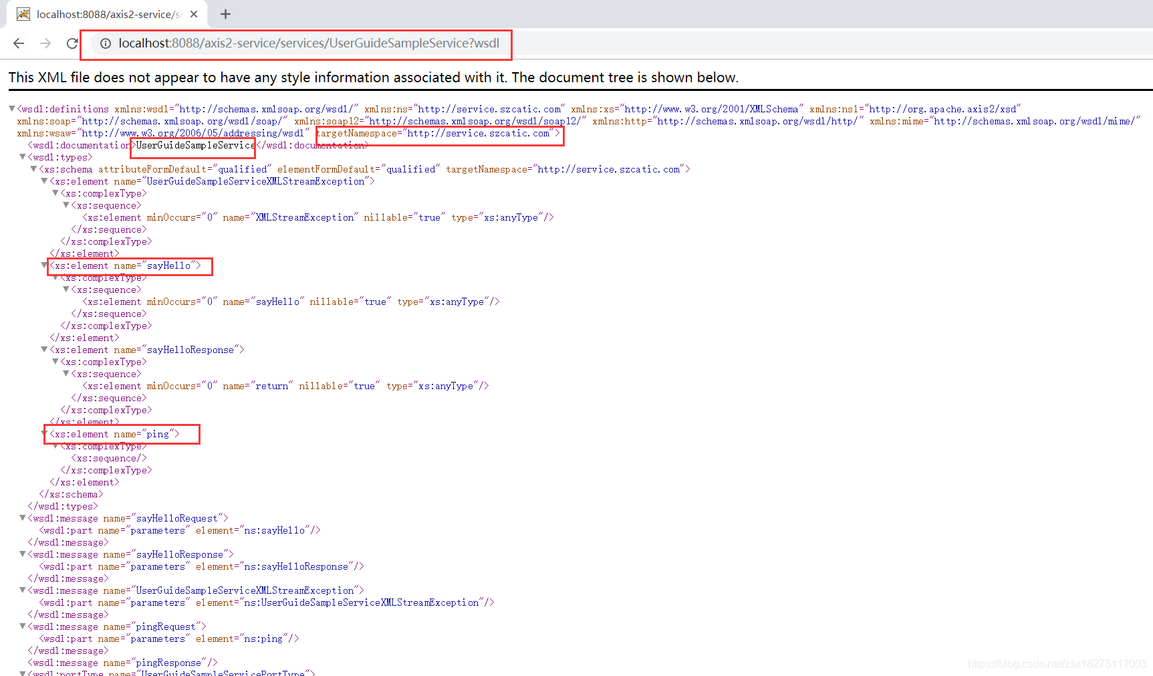Screen dimensions: 1153x676
Task: Click the xmlns:wsaw addressing namespace text
Action: (x=164, y=133)
